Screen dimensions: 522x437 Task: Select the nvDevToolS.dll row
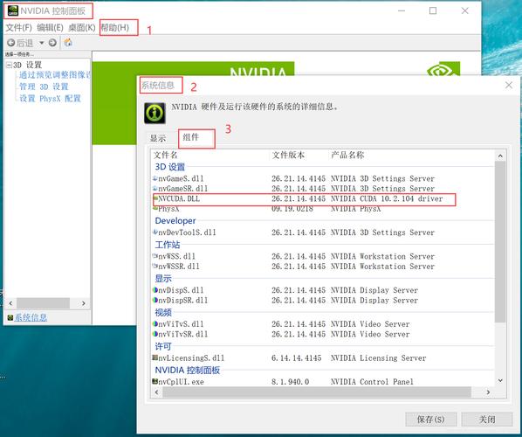pos(323,232)
